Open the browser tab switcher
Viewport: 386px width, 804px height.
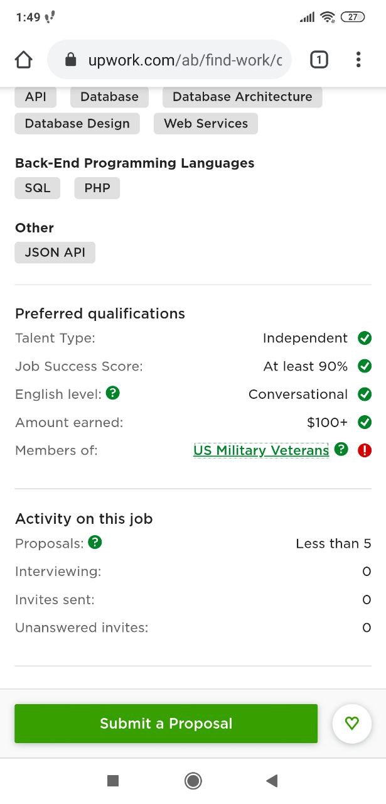click(319, 60)
